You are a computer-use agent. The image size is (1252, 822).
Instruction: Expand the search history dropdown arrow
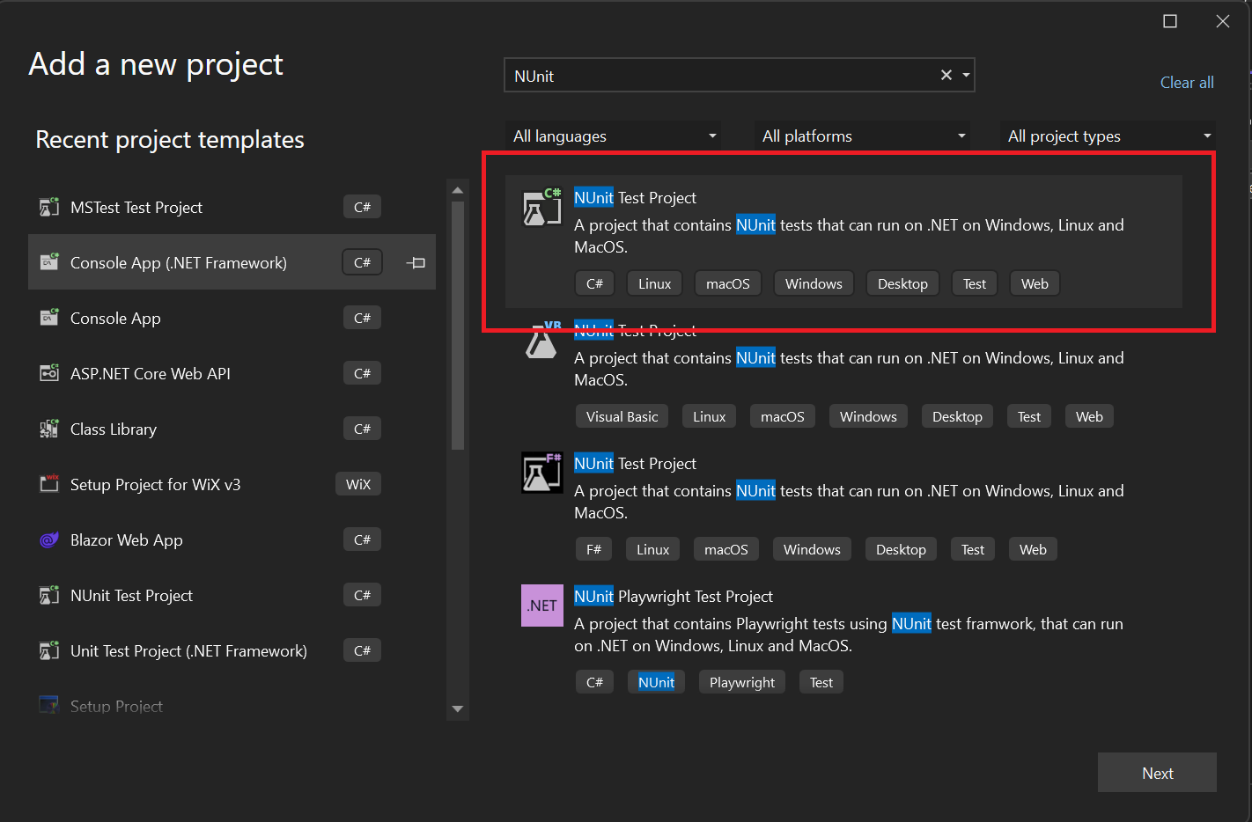(x=966, y=75)
